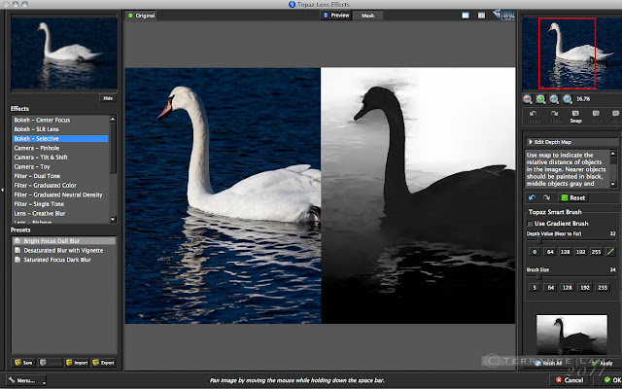
Task: Open the Menu... dropdown
Action: [26, 380]
